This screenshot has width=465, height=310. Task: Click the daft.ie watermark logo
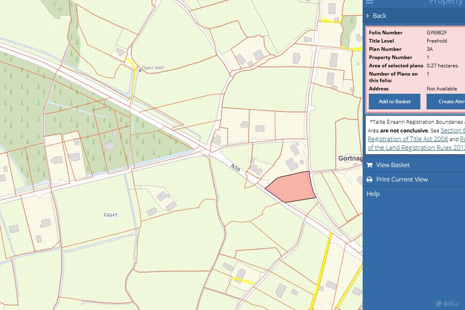click(447, 304)
